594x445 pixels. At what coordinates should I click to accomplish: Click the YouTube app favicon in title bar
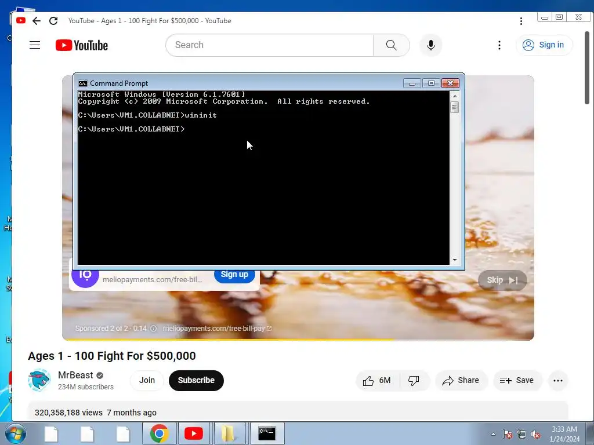tap(21, 20)
